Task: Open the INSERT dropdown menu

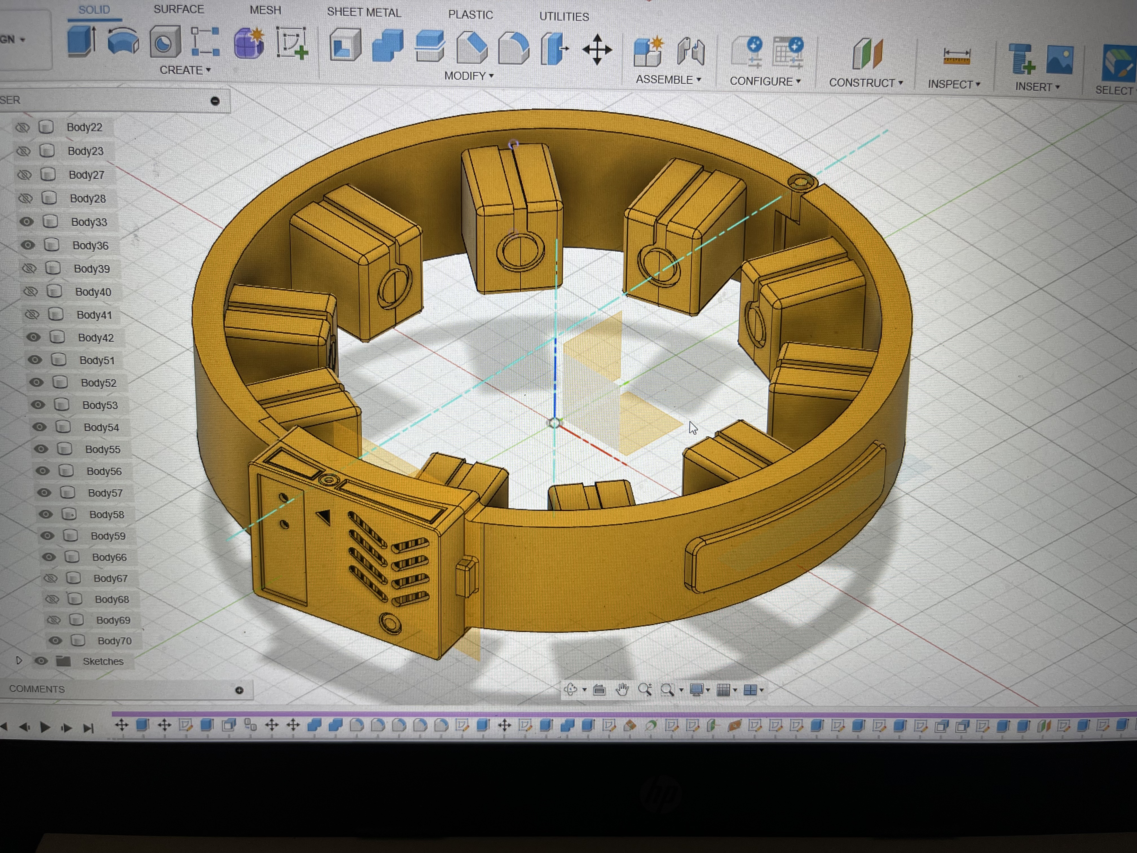Action: 1037,87
